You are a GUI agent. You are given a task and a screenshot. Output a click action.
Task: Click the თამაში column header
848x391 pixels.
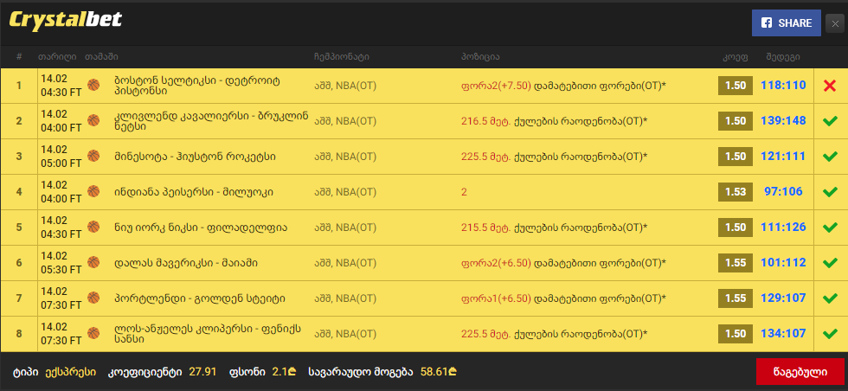tap(102, 57)
